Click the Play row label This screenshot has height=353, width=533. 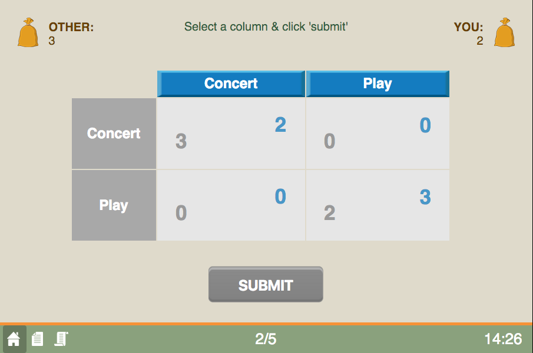114,205
